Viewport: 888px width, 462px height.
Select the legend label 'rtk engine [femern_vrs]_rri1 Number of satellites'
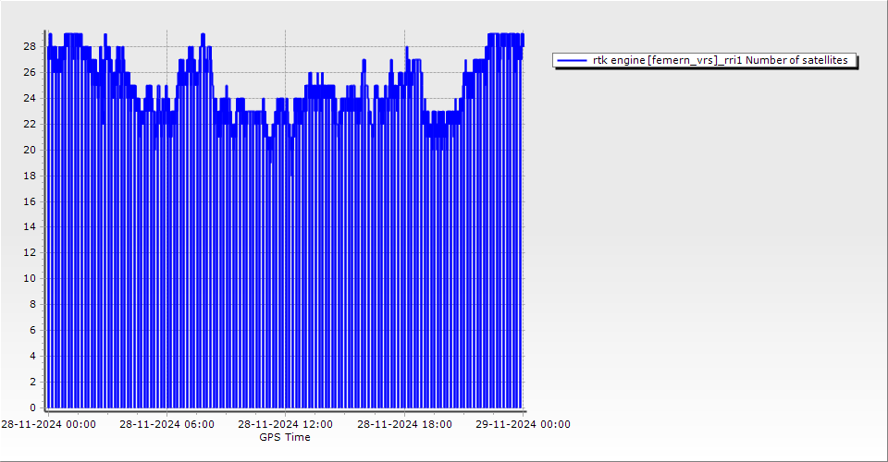coord(720,60)
